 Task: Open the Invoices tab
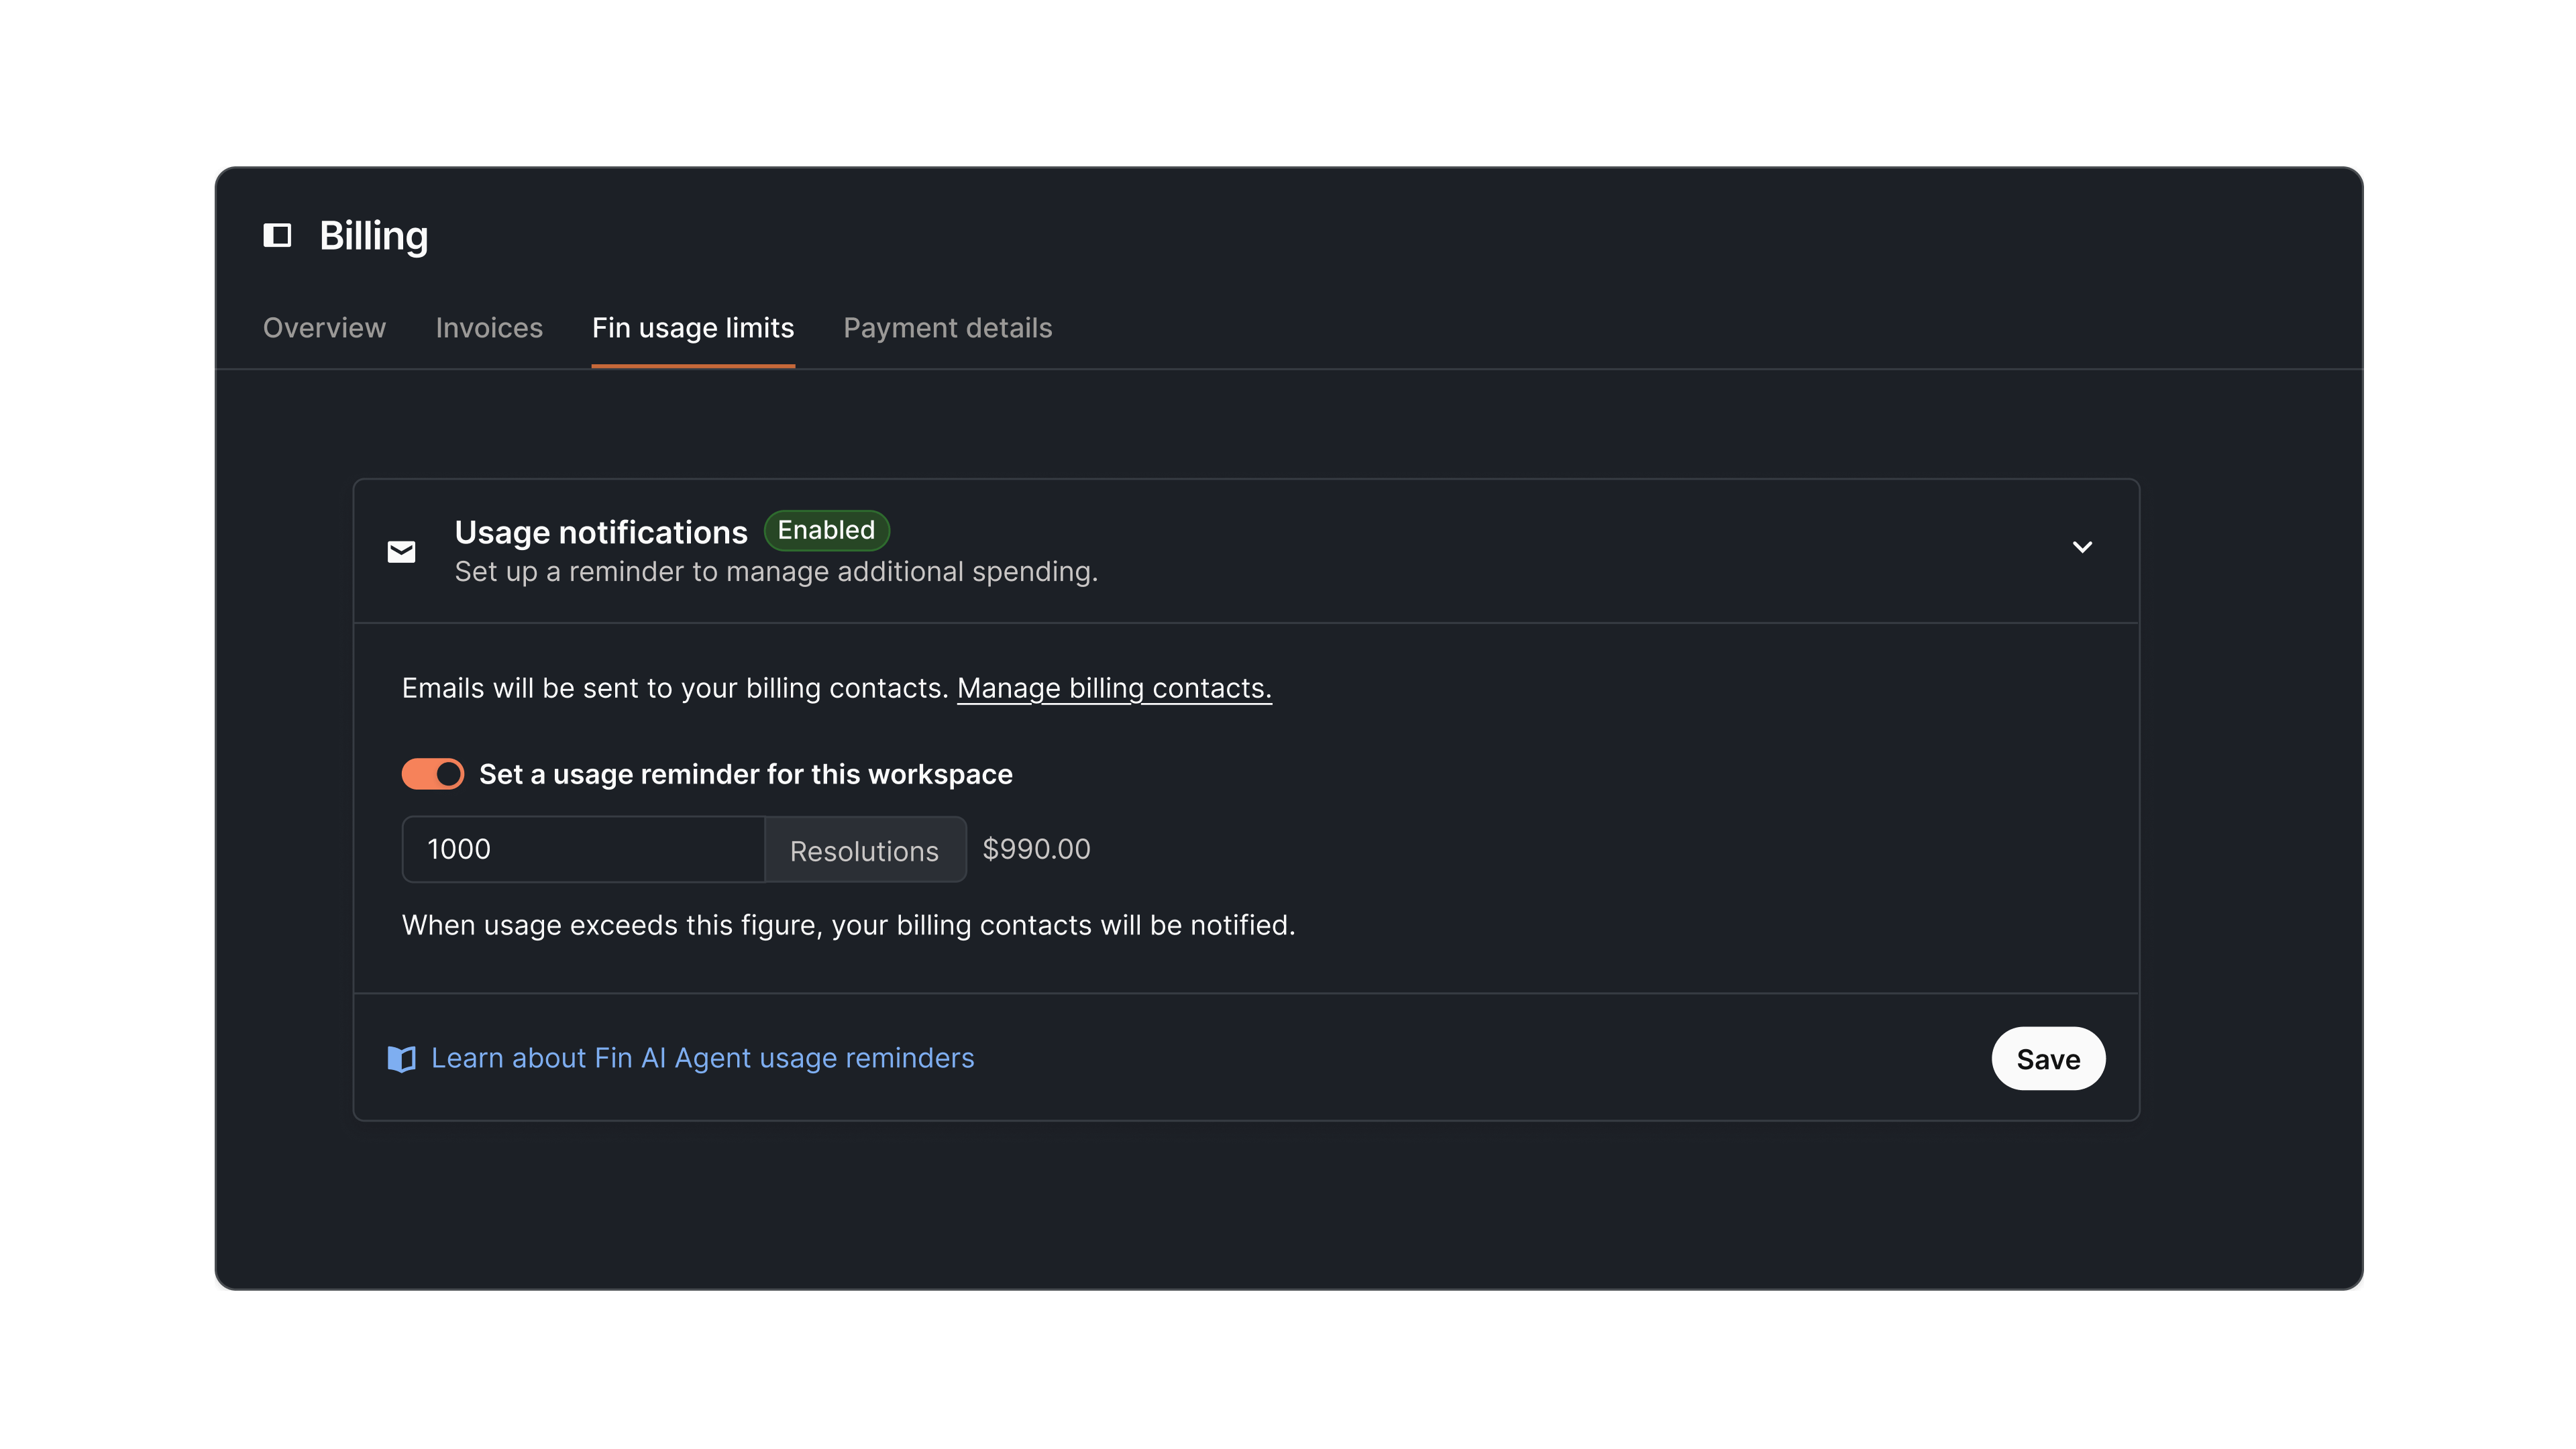(488, 327)
